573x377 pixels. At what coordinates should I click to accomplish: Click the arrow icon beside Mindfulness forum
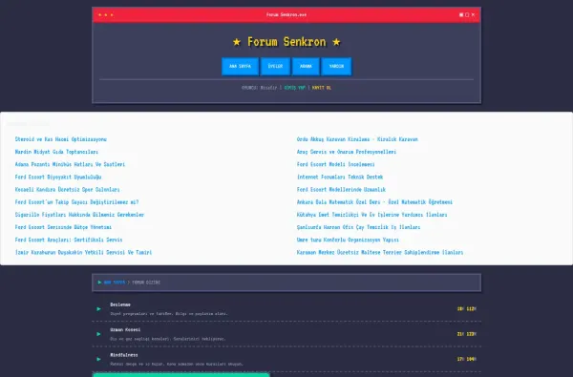(98, 359)
